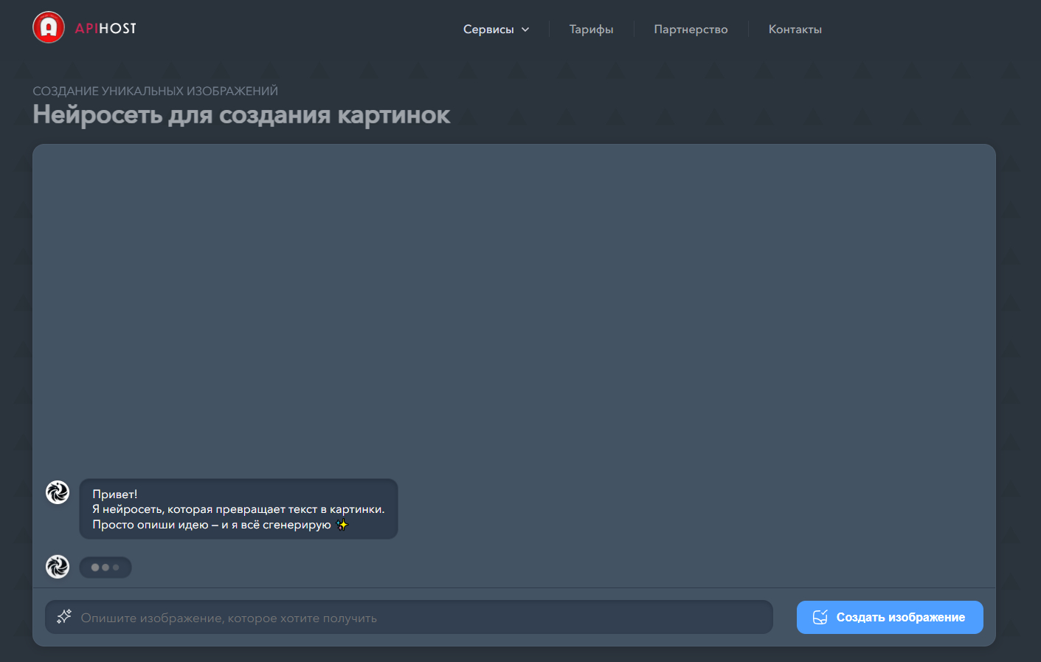
Task: Open the APIHOST home text link
Action: coord(106,29)
